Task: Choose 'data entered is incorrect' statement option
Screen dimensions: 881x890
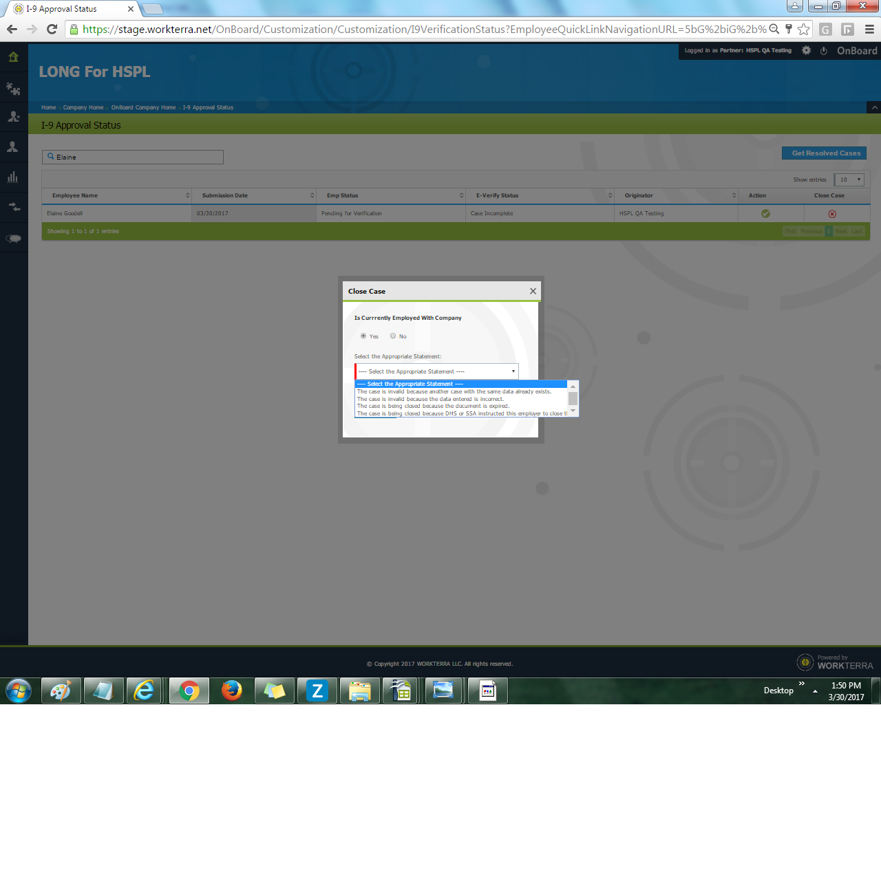Action: tap(430, 399)
